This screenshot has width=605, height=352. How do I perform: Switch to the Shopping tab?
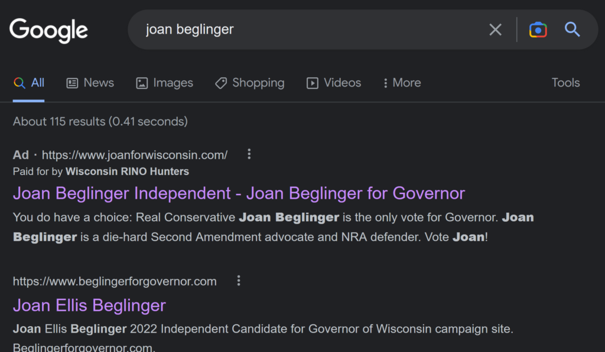coord(249,83)
